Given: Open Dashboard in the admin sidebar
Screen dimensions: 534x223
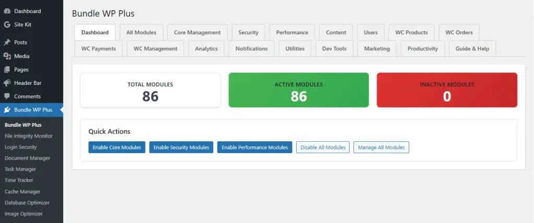Looking at the screenshot, I should [32, 11].
